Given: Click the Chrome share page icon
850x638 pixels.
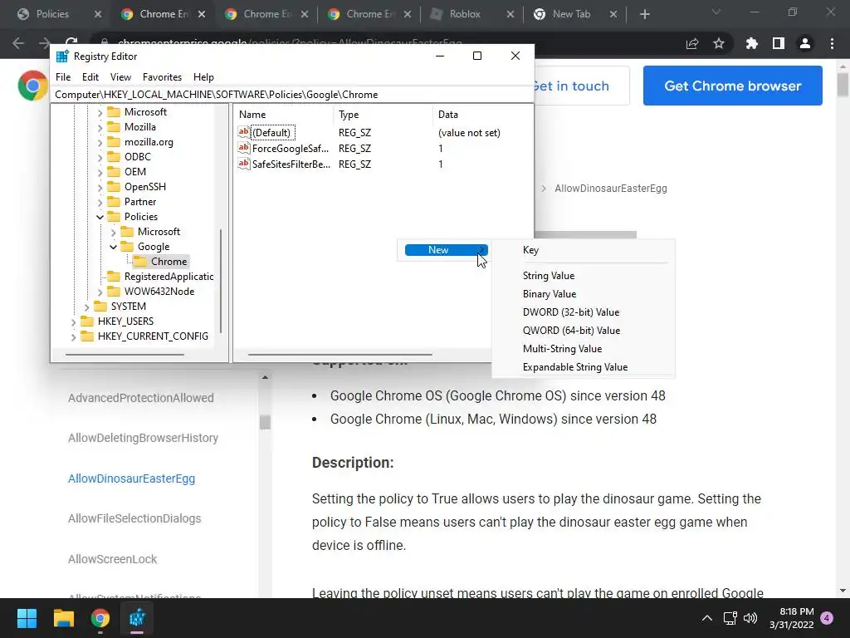Looking at the screenshot, I should point(692,43).
